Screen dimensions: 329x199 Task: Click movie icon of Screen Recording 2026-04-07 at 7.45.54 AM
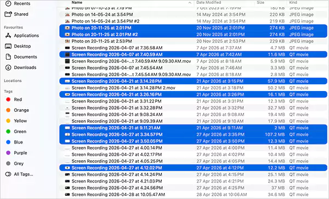point(67,68)
